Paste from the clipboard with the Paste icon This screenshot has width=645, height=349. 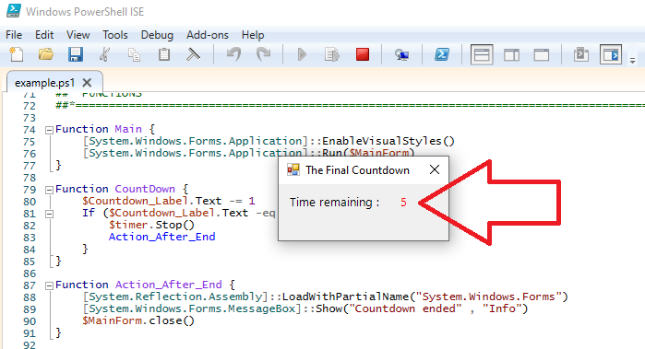[x=164, y=54]
